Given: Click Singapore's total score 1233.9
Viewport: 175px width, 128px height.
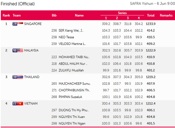Looking at the screenshot, I should (151, 24).
